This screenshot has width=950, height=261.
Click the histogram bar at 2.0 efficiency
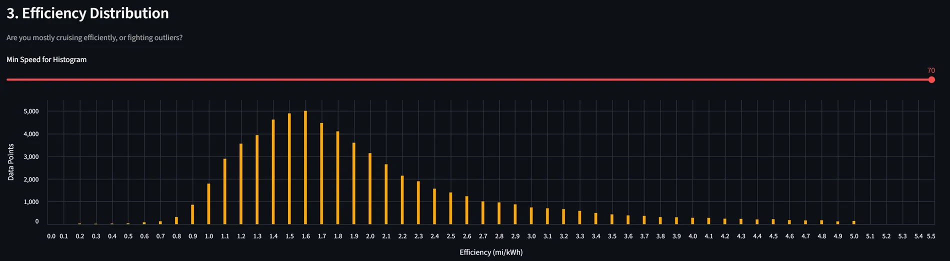[x=370, y=188]
